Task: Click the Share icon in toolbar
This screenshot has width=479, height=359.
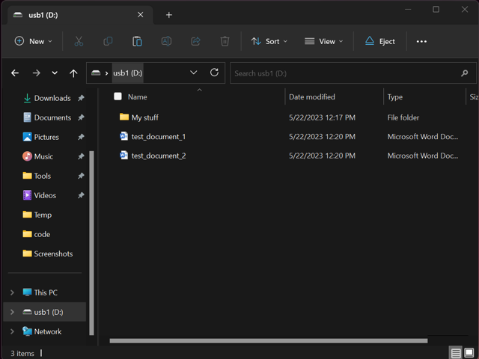Action: click(x=195, y=41)
